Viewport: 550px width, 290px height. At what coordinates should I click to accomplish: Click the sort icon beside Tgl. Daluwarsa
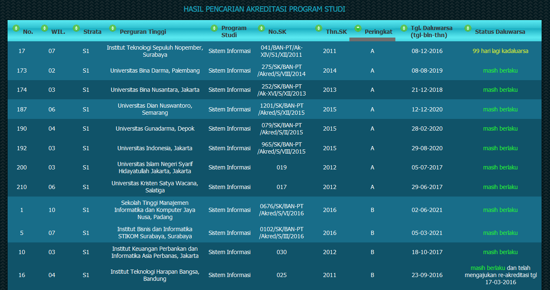tap(404, 28)
